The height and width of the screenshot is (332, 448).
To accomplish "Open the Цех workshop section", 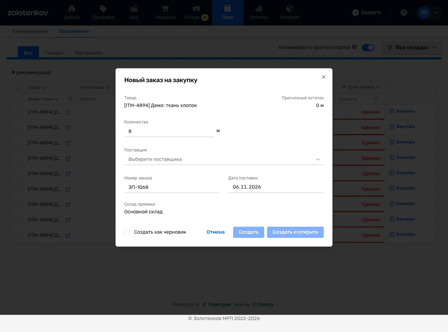I will 134,13.
